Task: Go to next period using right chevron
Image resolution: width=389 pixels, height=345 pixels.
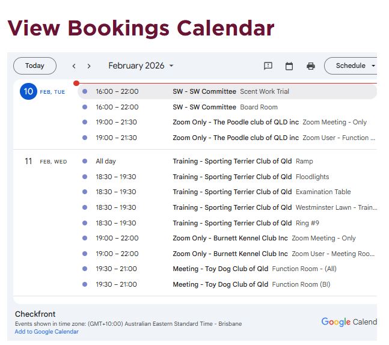Action: coord(89,66)
